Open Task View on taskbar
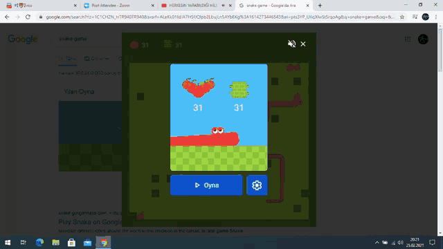Screen dimensions: 443x249 [x=24, y=242]
